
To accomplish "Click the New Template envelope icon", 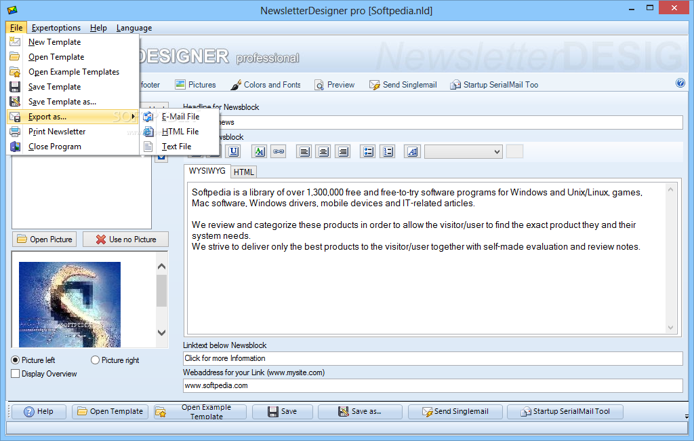I will pos(15,41).
